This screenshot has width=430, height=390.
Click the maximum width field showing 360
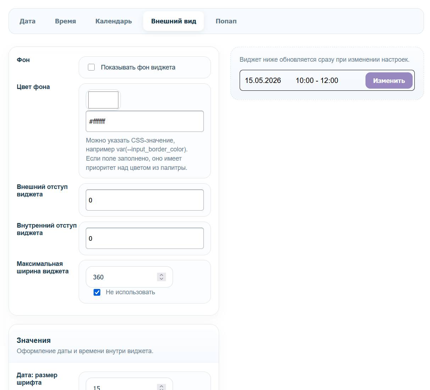(x=129, y=277)
